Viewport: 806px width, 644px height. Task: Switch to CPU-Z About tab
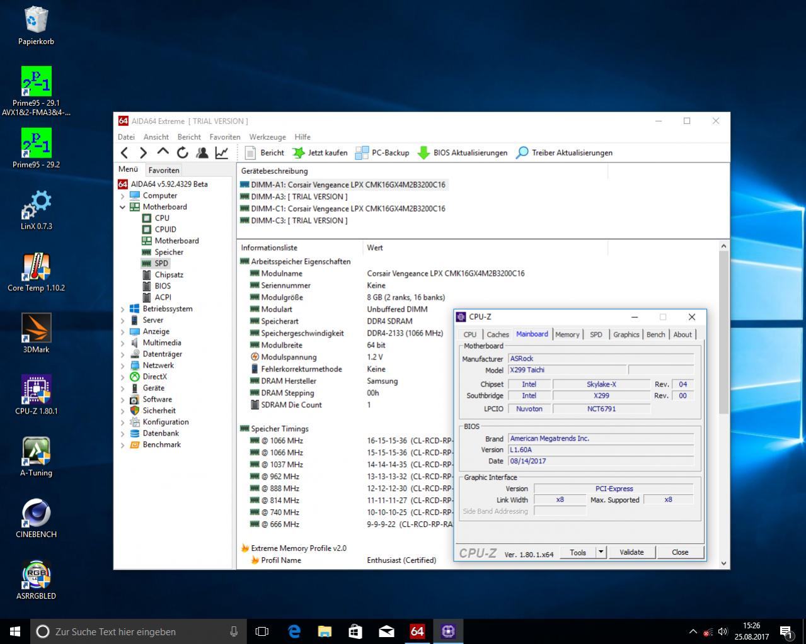point(682,334)
